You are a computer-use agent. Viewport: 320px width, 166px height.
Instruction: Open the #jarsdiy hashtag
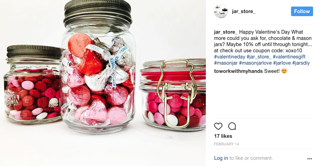pos(301,63)
